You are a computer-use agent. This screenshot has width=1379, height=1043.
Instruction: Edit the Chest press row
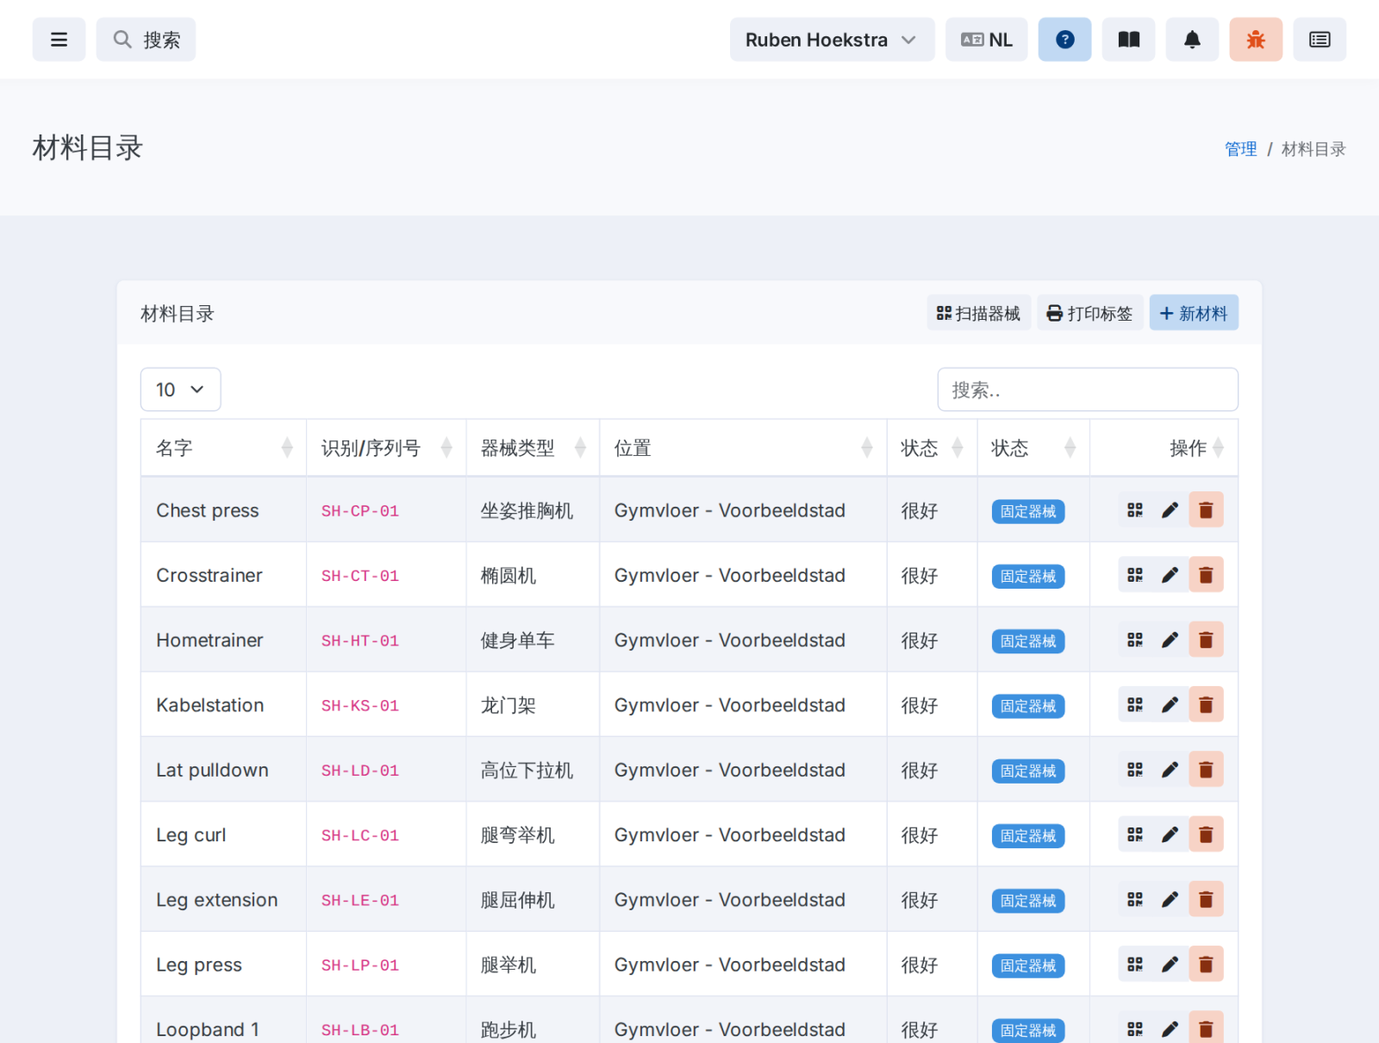point(1170,510)
